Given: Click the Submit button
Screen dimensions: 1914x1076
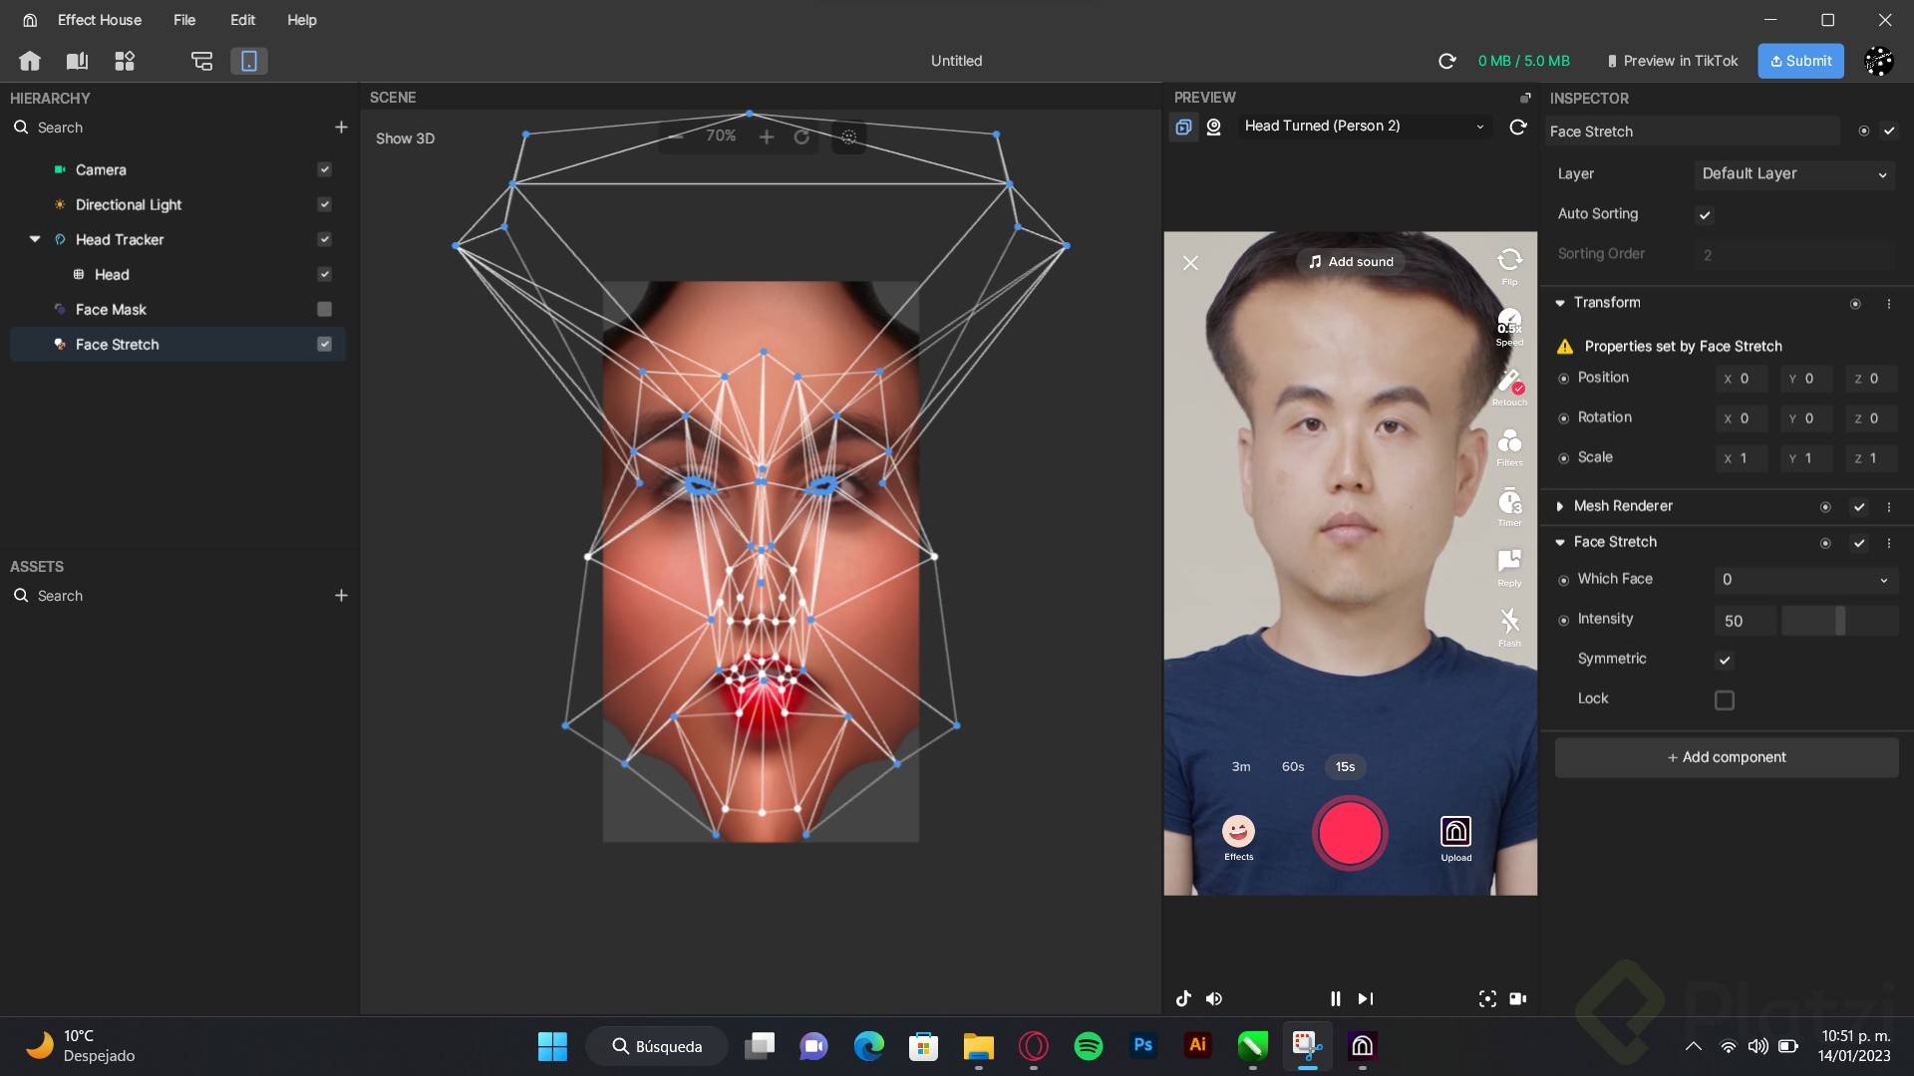Looking at the screenshot, I should 1801,61.
